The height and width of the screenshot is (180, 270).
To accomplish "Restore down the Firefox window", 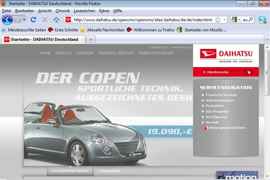I will click(x=253, y=4).
